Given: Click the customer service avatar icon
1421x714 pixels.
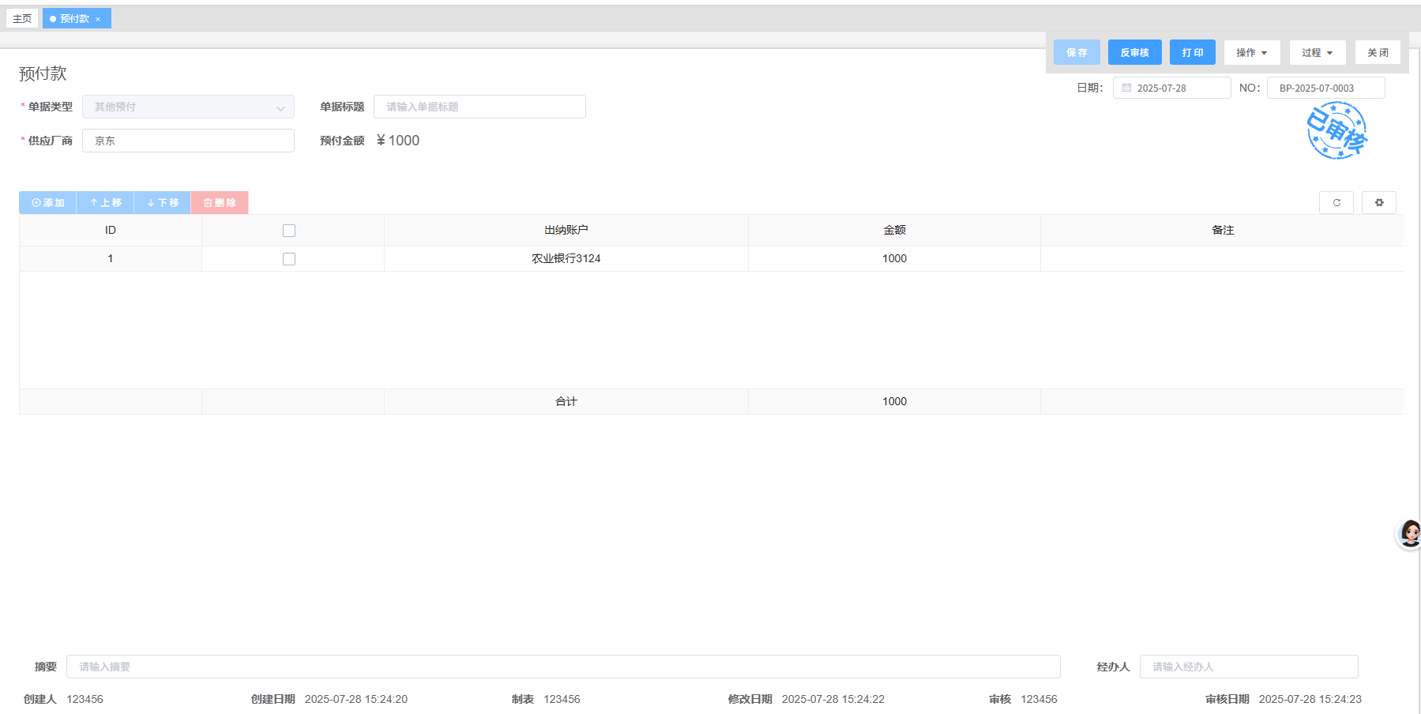Looking at the screenshot, I should (1409, 534).
